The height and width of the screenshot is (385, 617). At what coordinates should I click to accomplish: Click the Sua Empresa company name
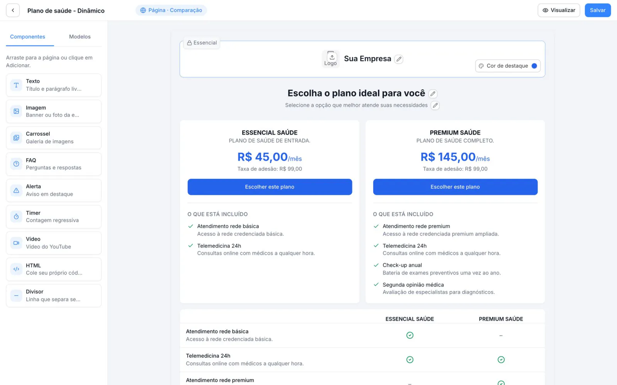coord(368,59)
